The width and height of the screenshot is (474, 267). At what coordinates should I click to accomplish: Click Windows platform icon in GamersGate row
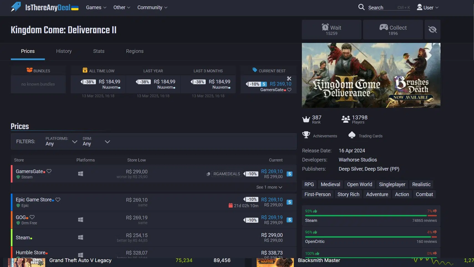pyautogui.click(x=81, y=174)
